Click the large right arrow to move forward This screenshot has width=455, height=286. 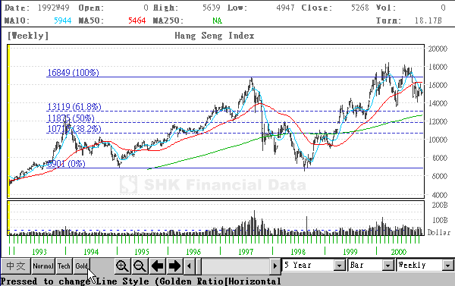pos(174,266)
